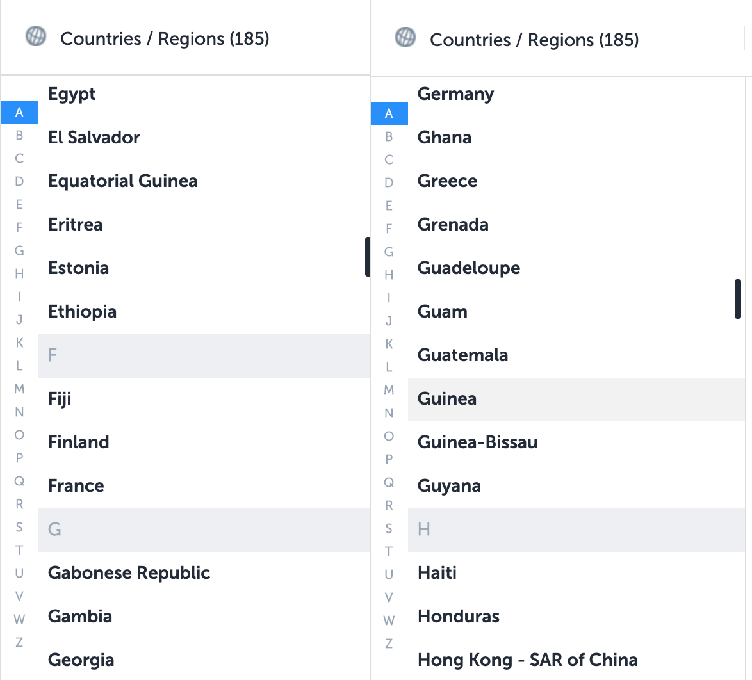Select Egypt at the top of the left list

coord(72,93)
